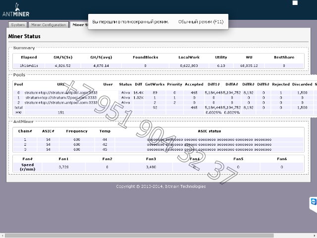317x238 pixels.
Task: Click the 'Обычный режим (F11)' link
Action: tap(201, 22)
